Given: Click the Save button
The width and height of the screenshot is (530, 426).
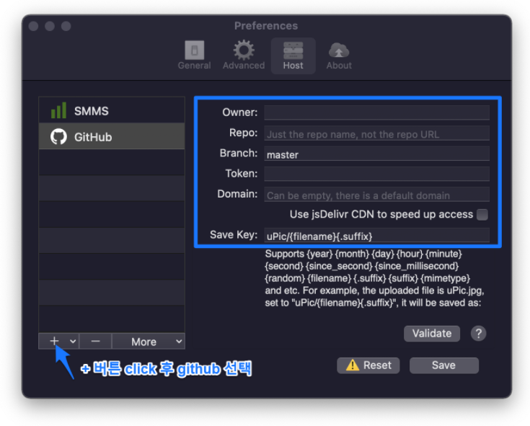Looking at the screenshot, I should [x=443, y=365].
